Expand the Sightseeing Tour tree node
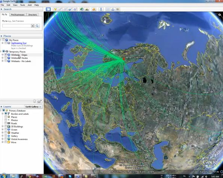223x178 pixels. [x=2, y=43]
